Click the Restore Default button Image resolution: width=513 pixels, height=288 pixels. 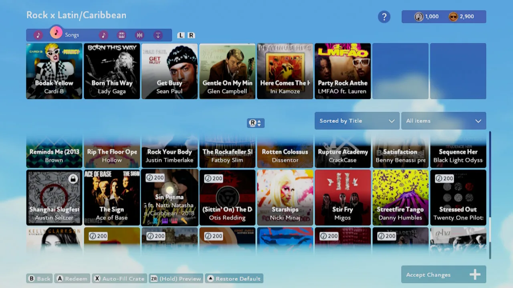click(x=234, y=279)
